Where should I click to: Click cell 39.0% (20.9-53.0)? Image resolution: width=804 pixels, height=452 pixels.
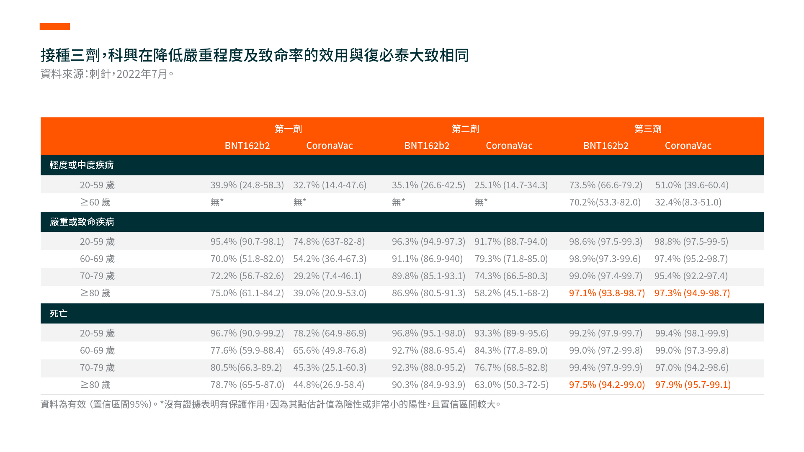click(330, 293)
